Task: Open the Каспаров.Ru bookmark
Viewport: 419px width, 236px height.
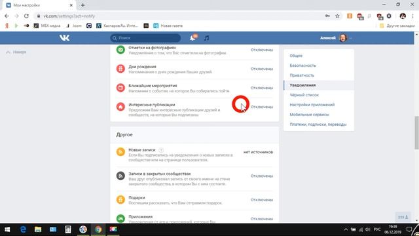Action: [117, 26]
